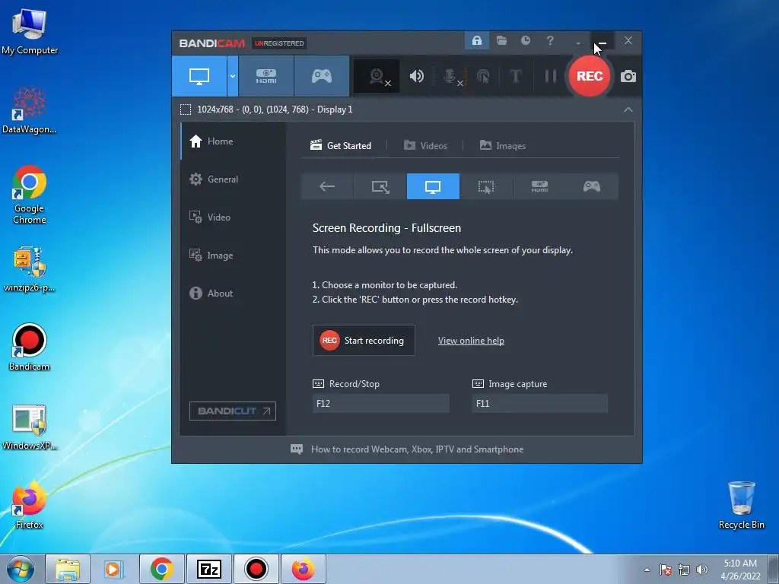Select the gamepad icon in the Get Started row
Screen dimensions: 779x584
coord(592,186)
